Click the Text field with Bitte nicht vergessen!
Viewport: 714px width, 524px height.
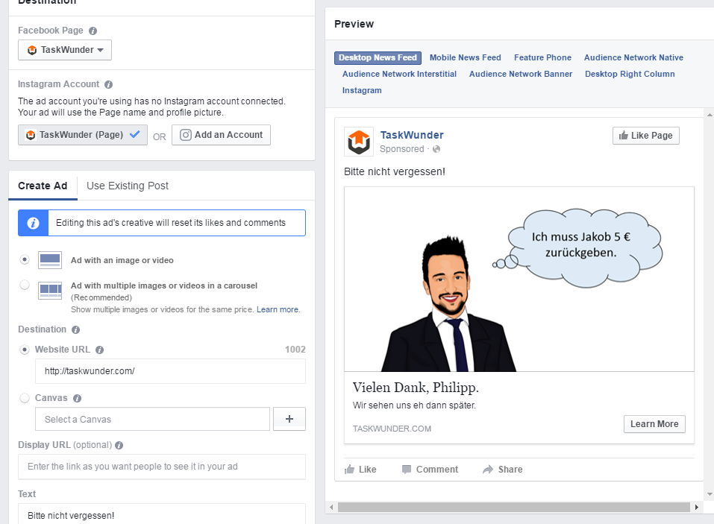[x=162, y=515]
